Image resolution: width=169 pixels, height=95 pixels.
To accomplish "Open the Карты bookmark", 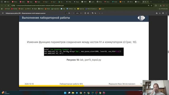I will coord(21,9).
